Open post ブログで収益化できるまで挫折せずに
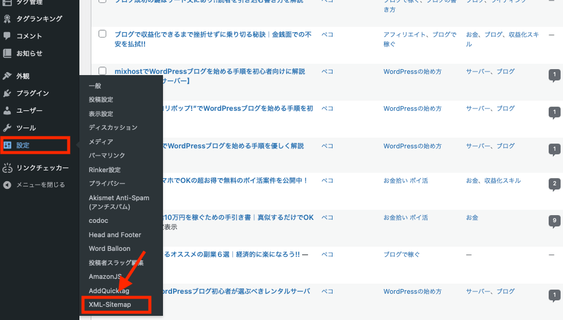This screenshot has width=563, height=320. point(213,39)
